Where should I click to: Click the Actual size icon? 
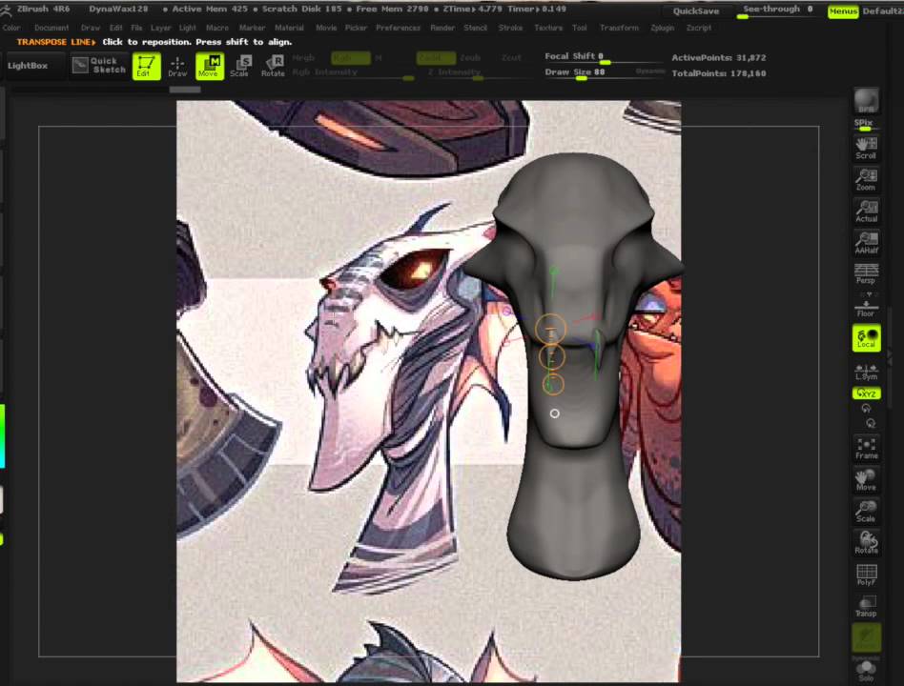click(x=866, y=212)
